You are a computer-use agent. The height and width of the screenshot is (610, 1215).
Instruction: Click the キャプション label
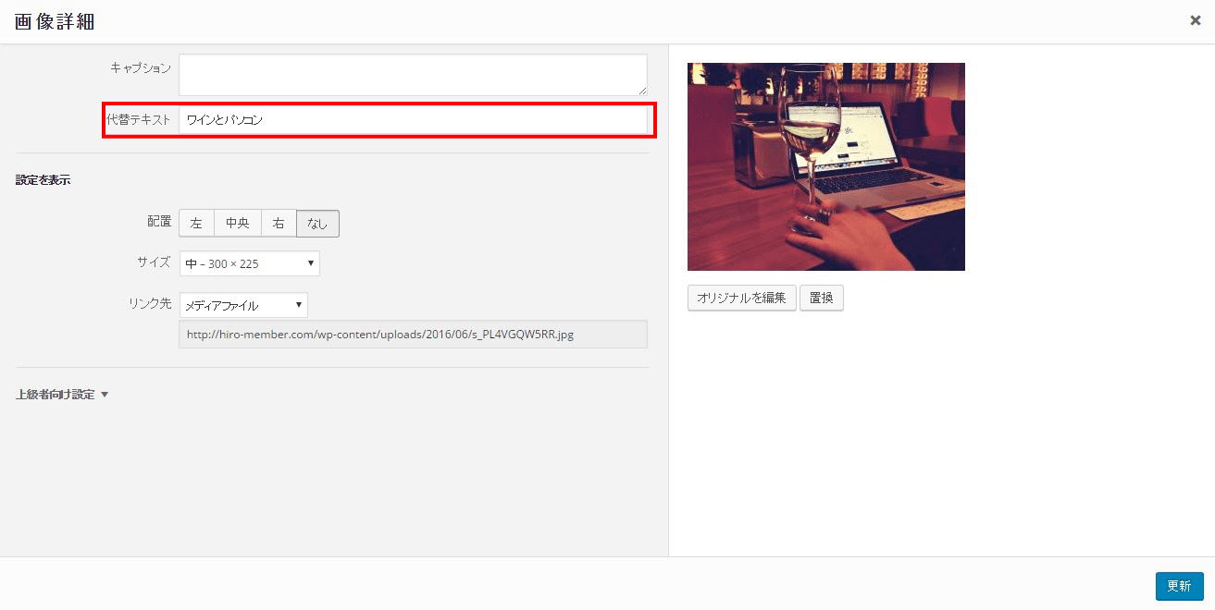coord(140,67)
